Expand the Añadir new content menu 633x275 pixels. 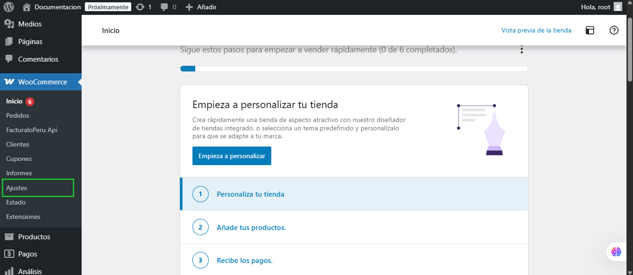coord(201,7)
